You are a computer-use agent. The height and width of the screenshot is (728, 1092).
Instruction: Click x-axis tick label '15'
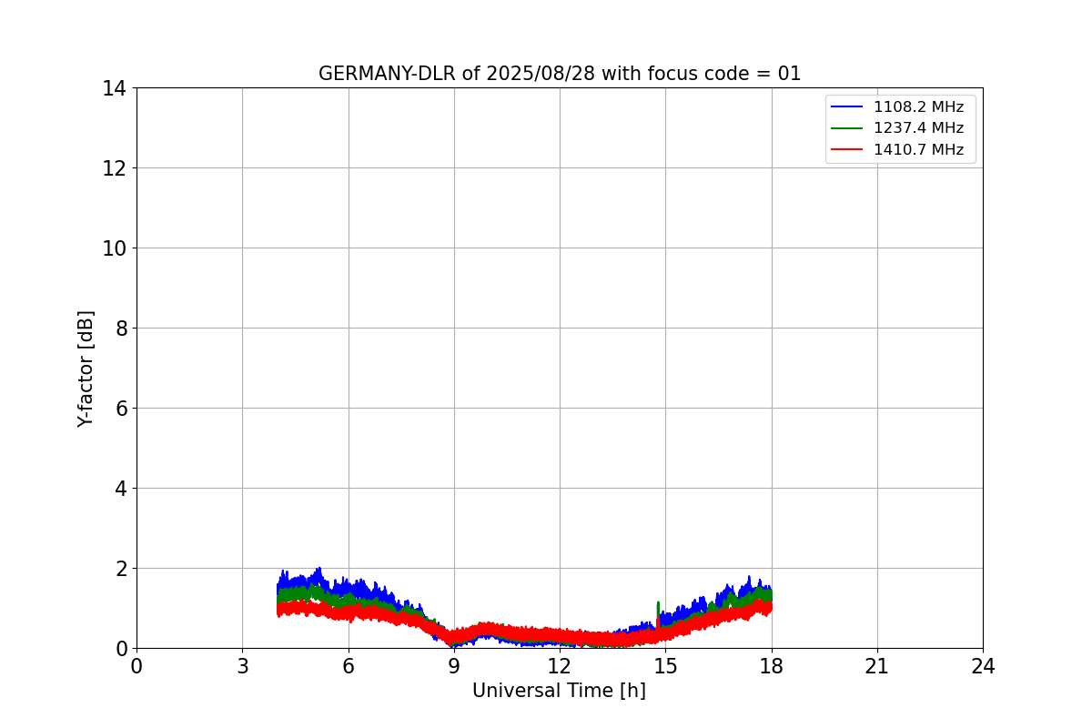coord(665,667)
